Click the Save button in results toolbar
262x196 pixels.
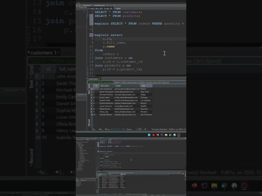click(101, 129)
